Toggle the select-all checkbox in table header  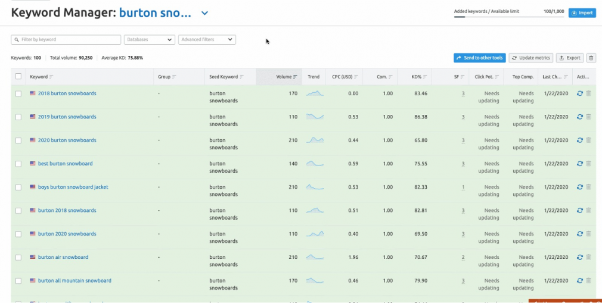18,76
